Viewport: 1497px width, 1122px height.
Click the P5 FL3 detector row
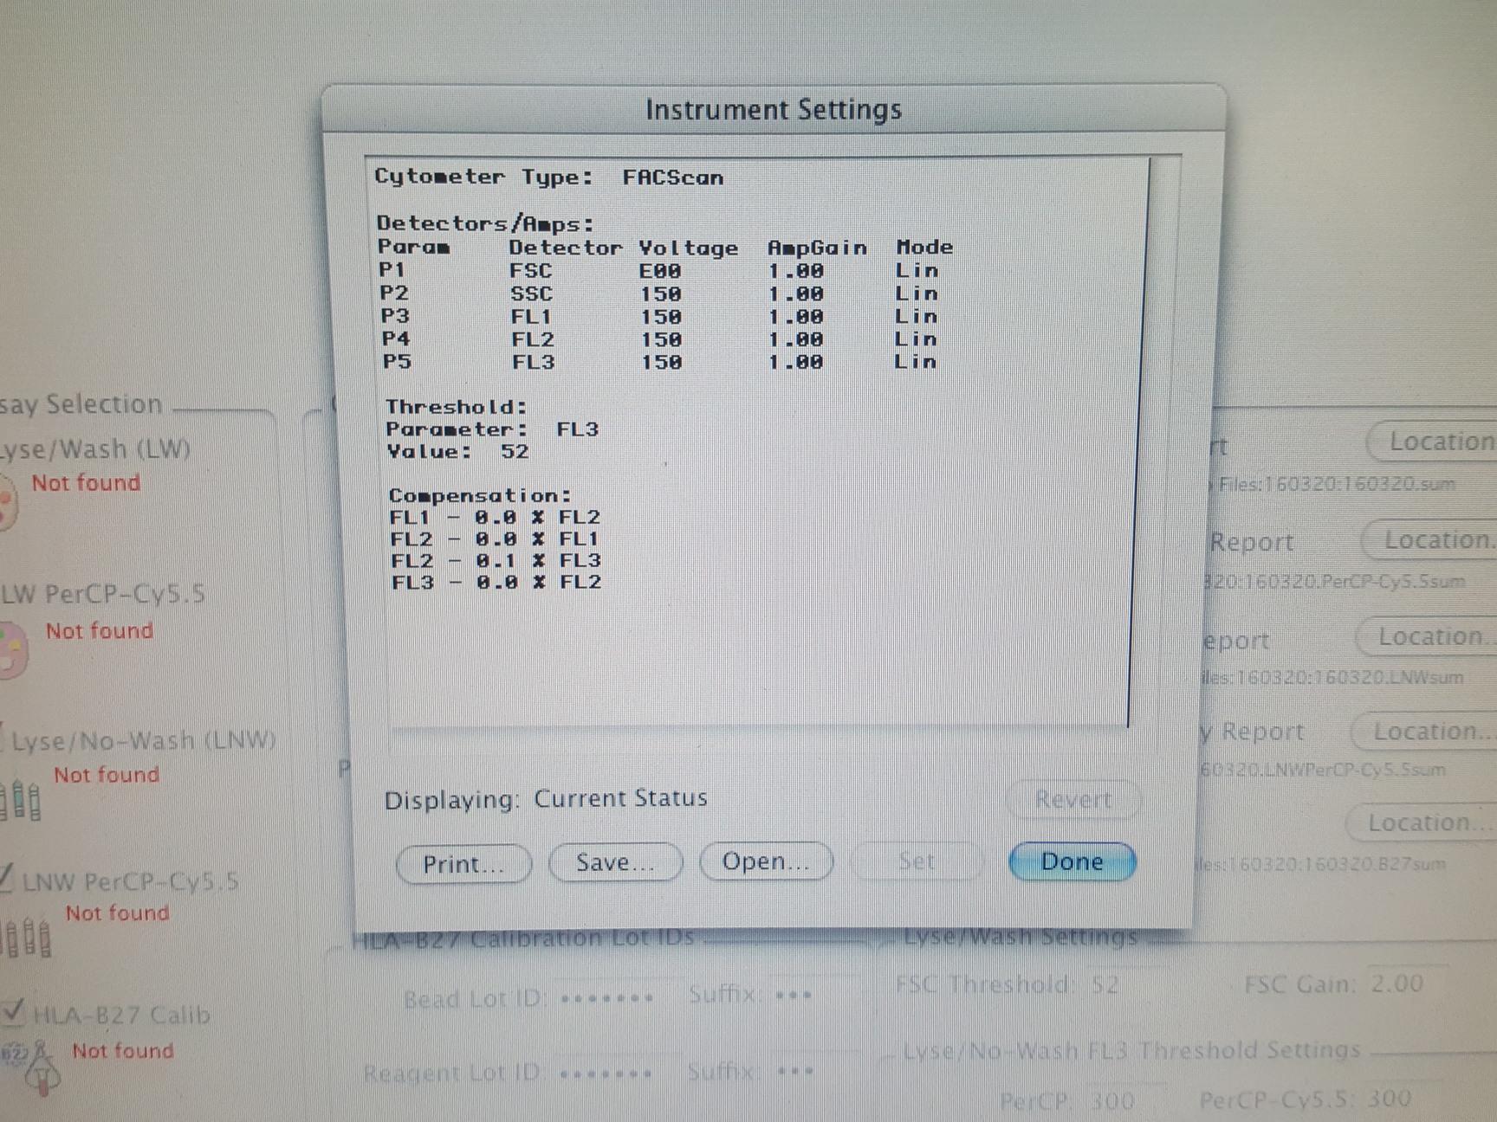659,362
